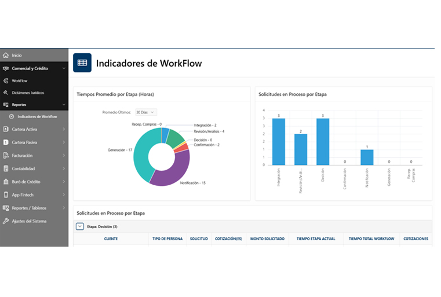Collapse the Reportes submenu chevron
The height and width of the screenshot is (297, 441).
click(x=64, y=105)
